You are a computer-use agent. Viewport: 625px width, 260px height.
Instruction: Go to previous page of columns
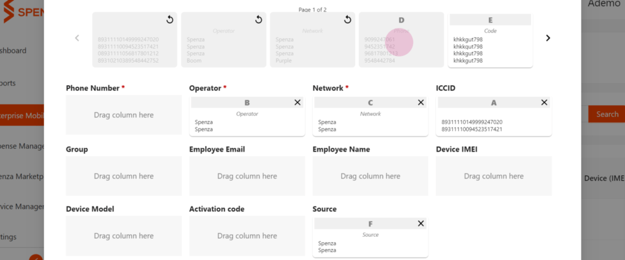pos(78,38)
